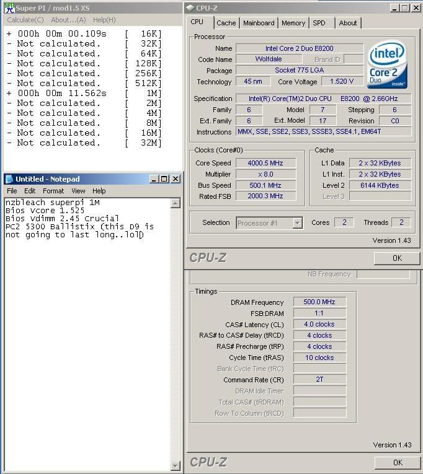Click the Notepad line 'Bios Vcore 1.525'
The image size is (423, 474).
tap(45, 211)
